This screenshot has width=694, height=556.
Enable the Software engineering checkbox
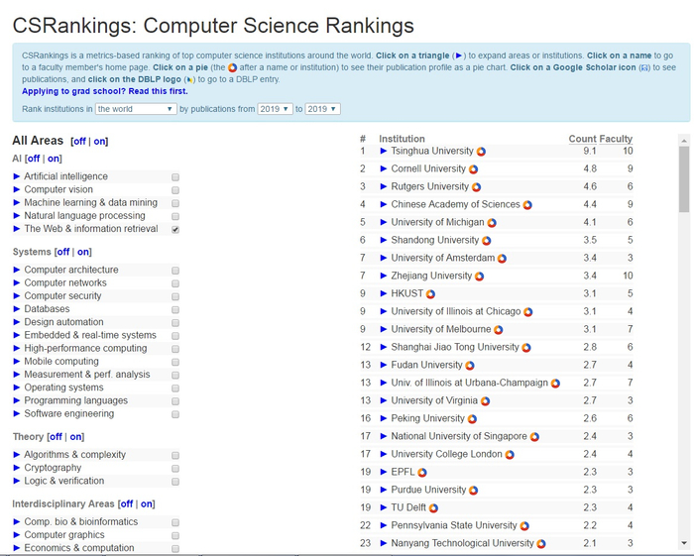click(175, 414)
